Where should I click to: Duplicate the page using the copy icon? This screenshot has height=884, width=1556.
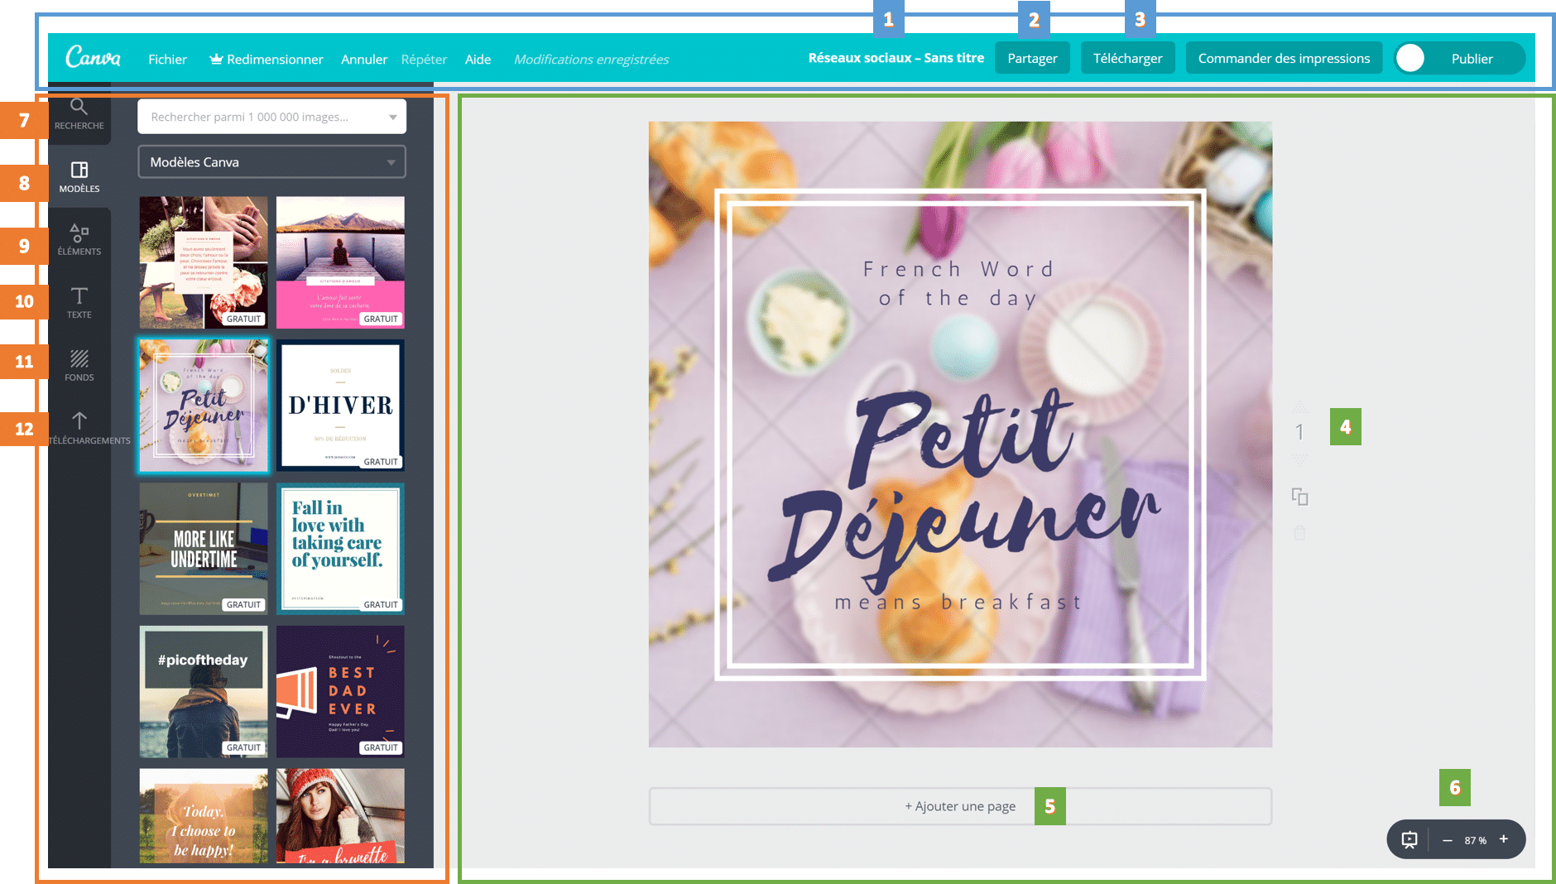pos(1299,497)
